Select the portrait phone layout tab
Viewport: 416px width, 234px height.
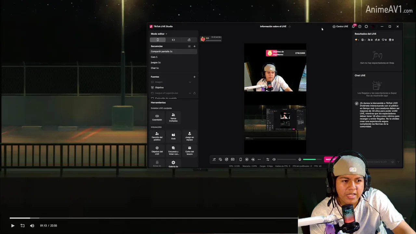pos(158,40)
